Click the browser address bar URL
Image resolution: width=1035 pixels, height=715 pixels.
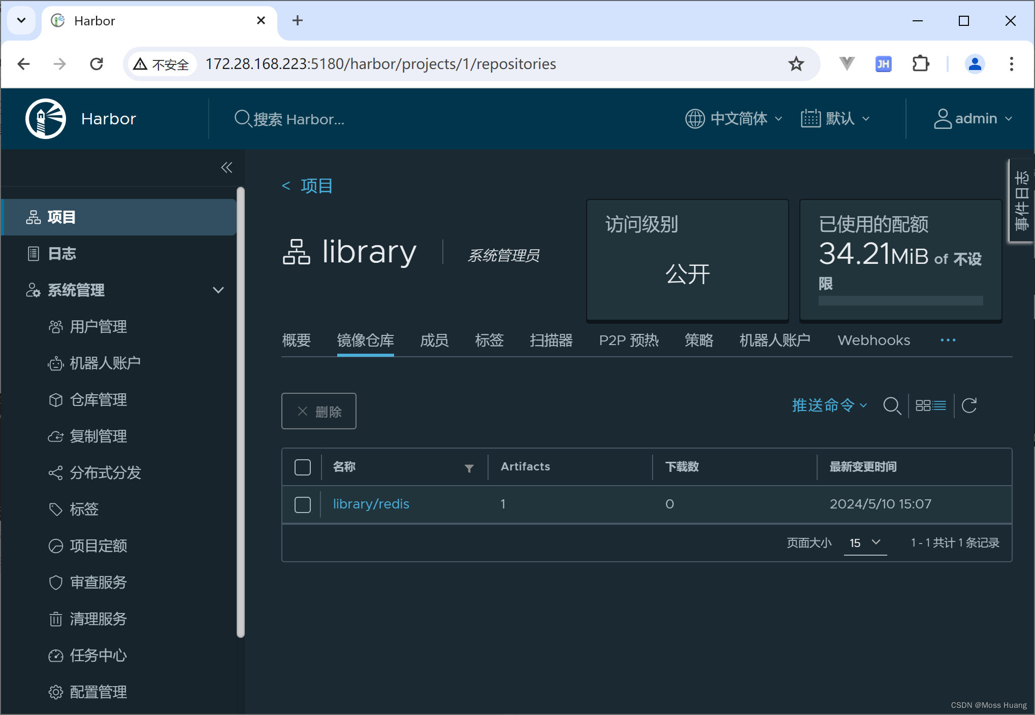381,64
